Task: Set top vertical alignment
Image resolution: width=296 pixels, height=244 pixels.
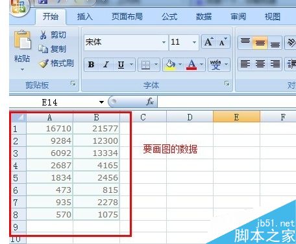Action: (x=245, y=43)
